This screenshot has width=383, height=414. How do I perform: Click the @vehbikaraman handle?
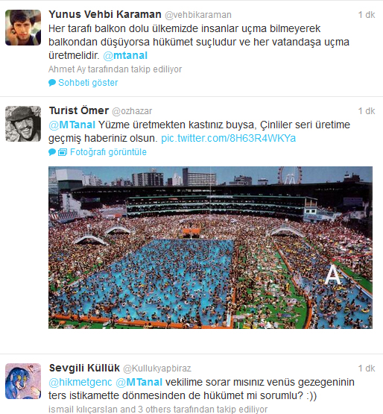(198, 15)
